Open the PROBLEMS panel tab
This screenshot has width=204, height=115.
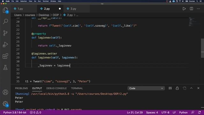click(21, 88)
